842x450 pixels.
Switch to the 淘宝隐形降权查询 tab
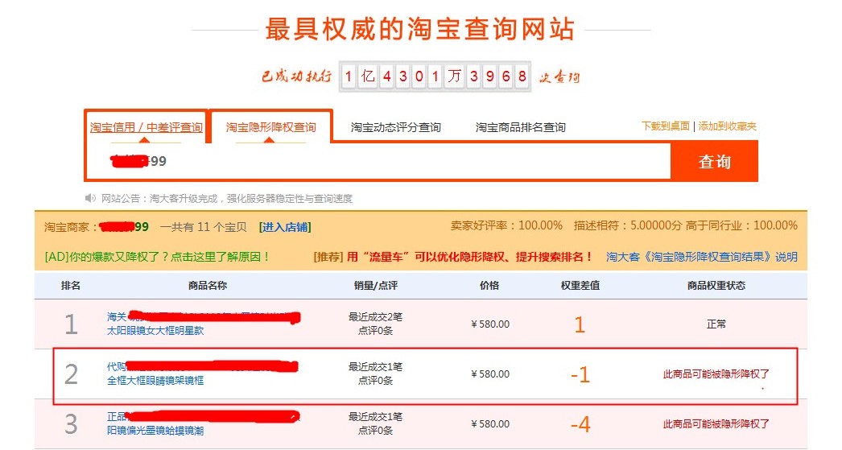click(270, 127)
